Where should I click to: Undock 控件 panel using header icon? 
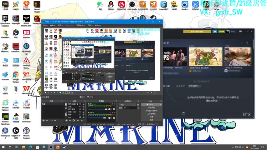tap(161, 101)
